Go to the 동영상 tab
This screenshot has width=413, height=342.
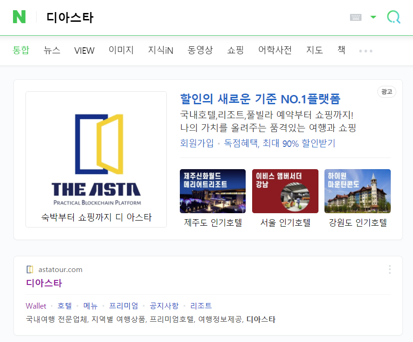[x=200, y=50]
